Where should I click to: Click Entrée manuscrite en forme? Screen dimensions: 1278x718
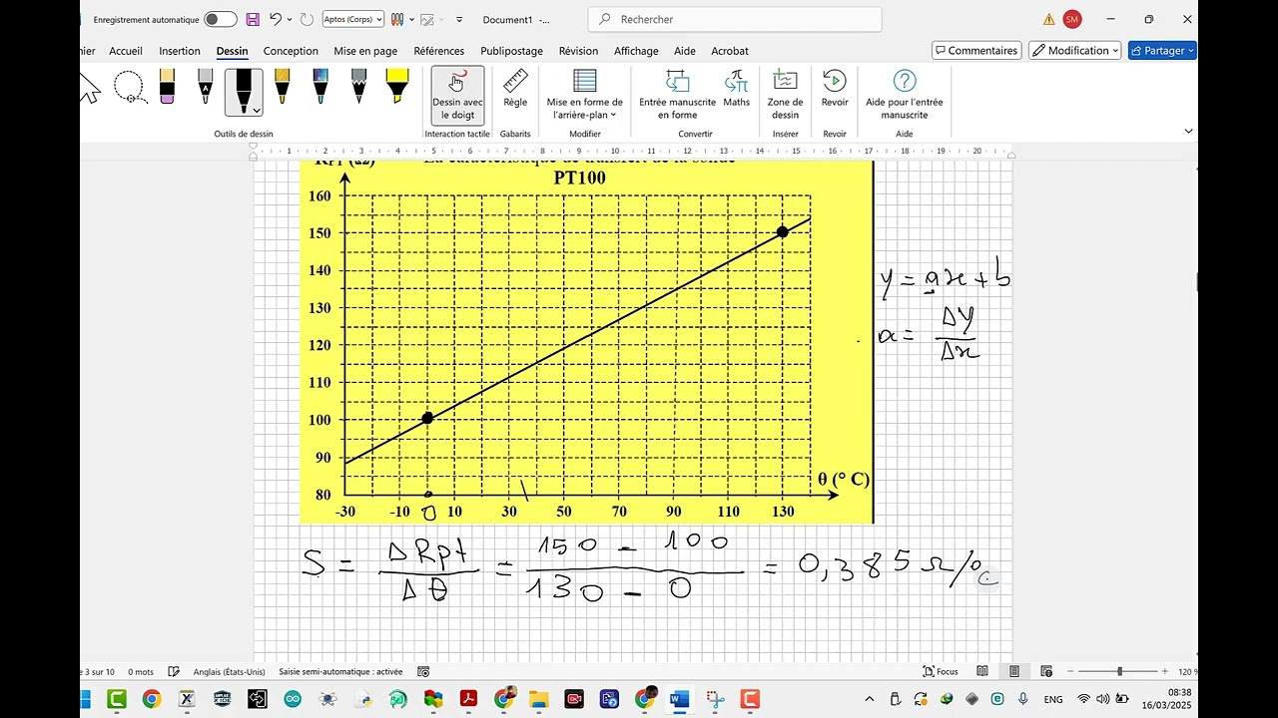coord(678,95)
